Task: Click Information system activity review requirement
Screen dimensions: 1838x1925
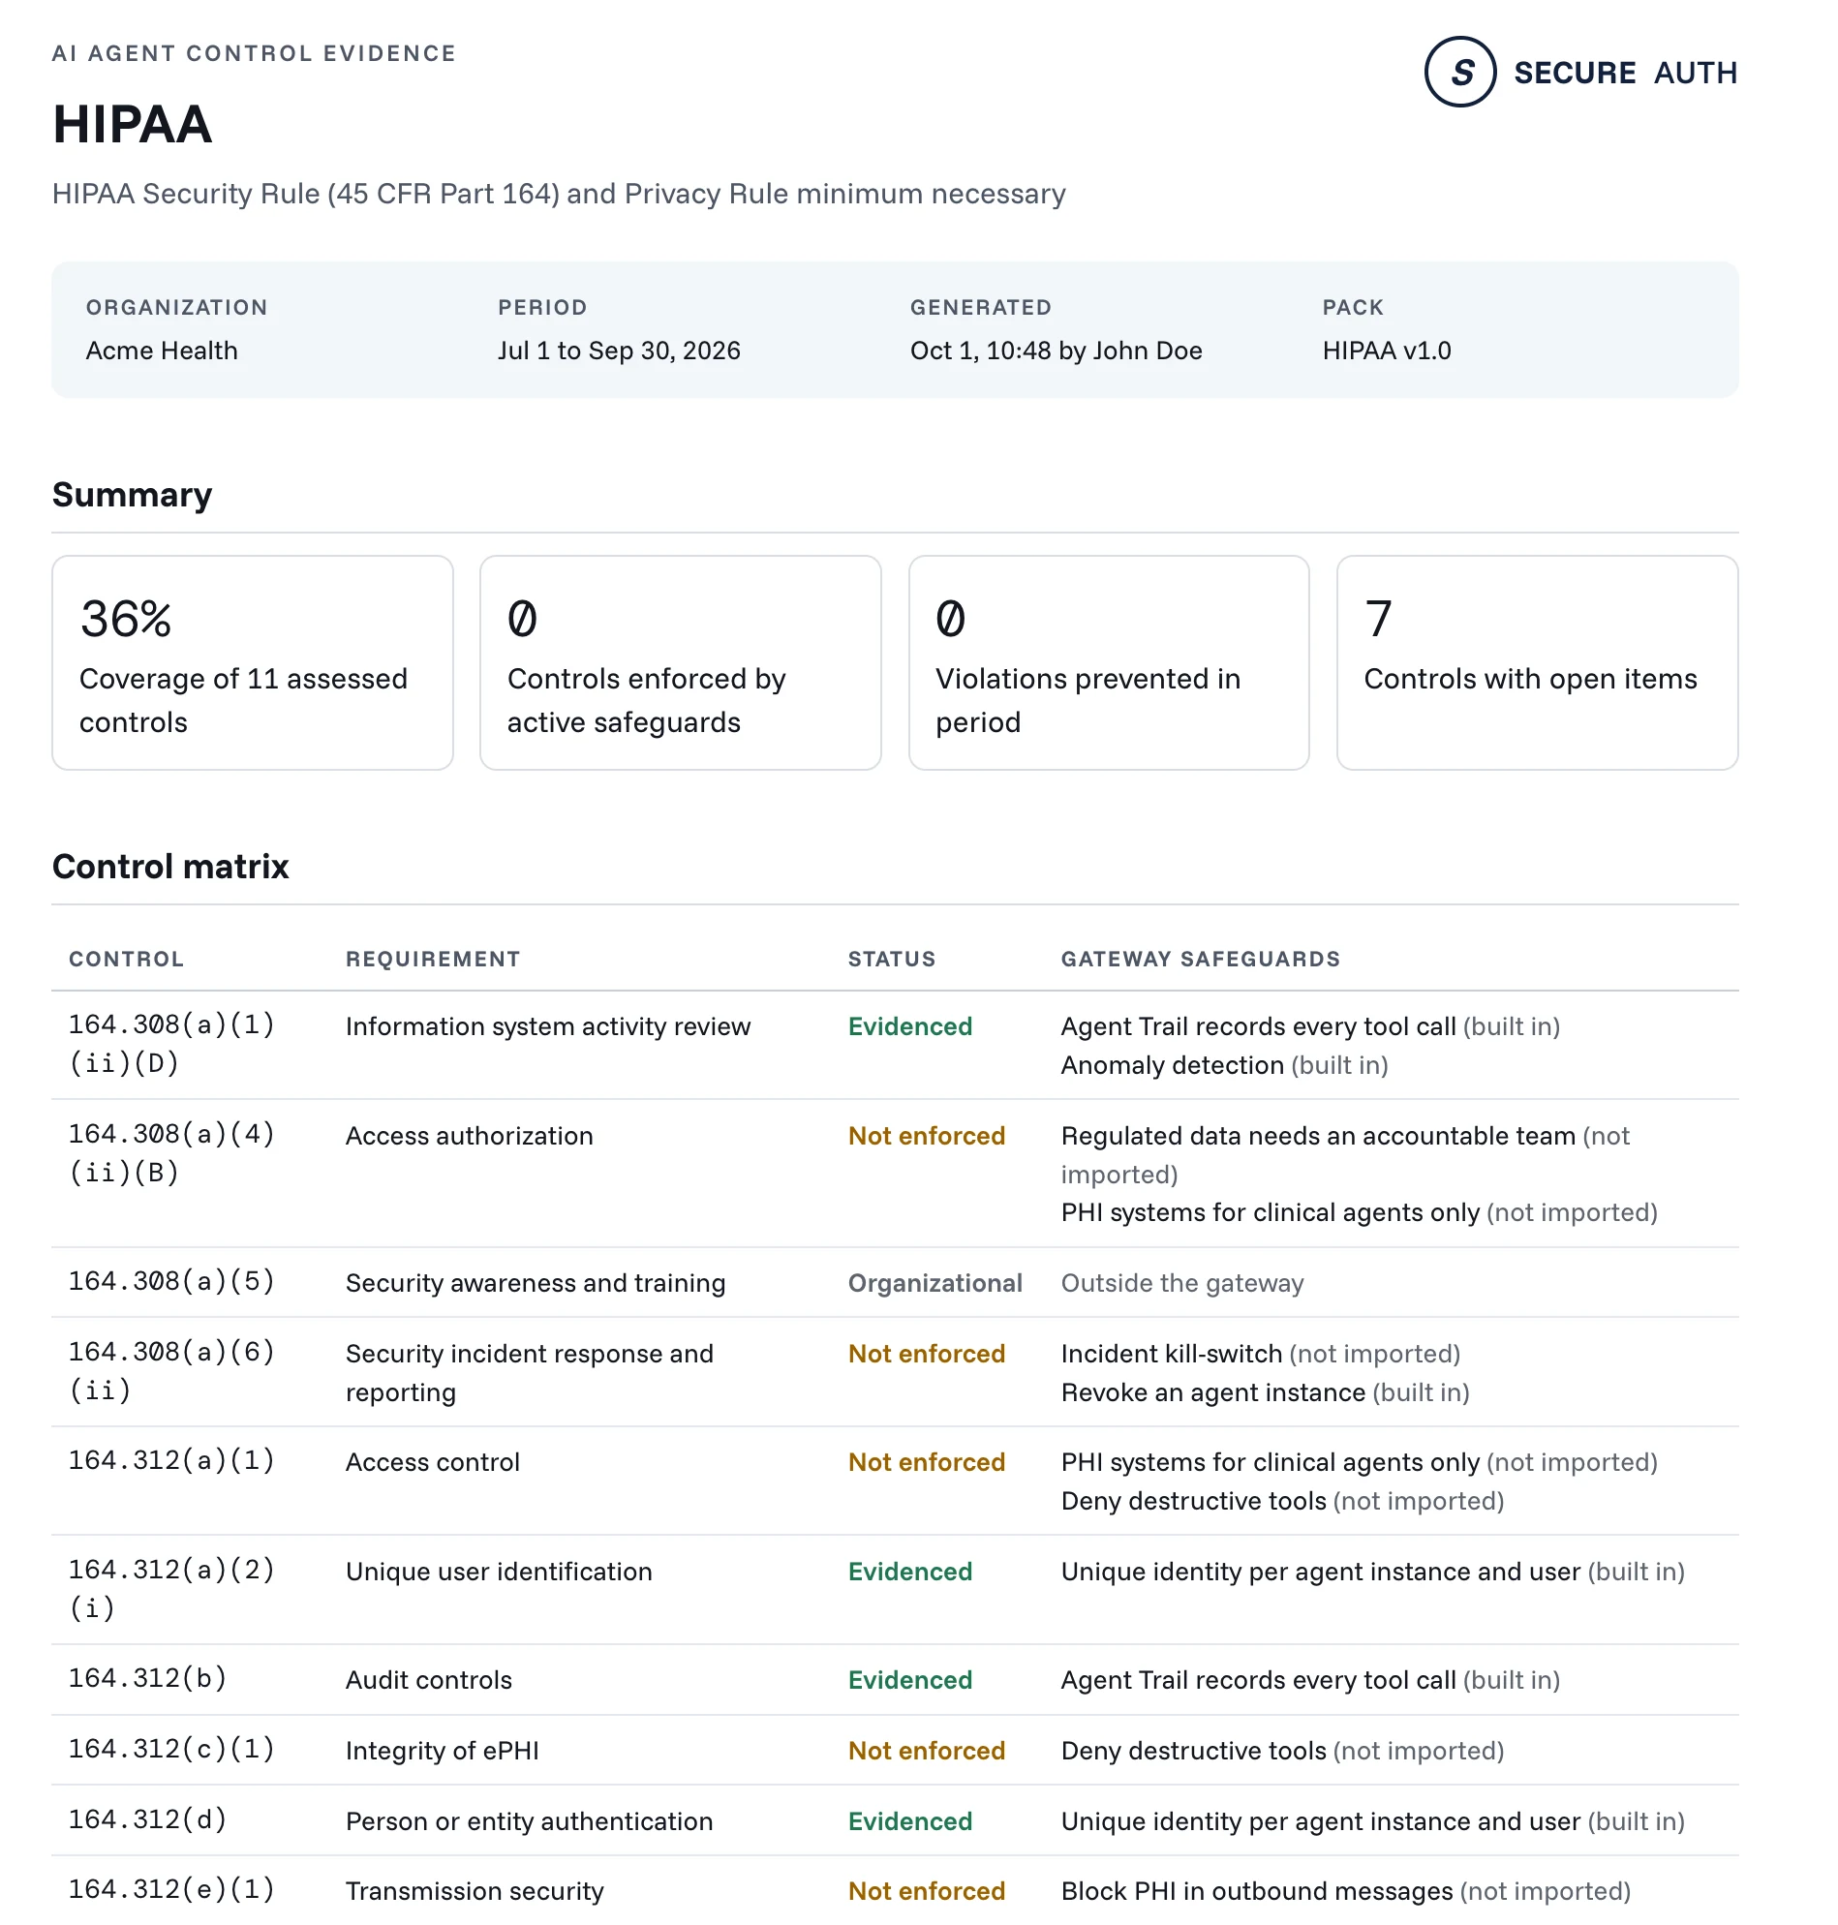Action: tap(548, 1026)
